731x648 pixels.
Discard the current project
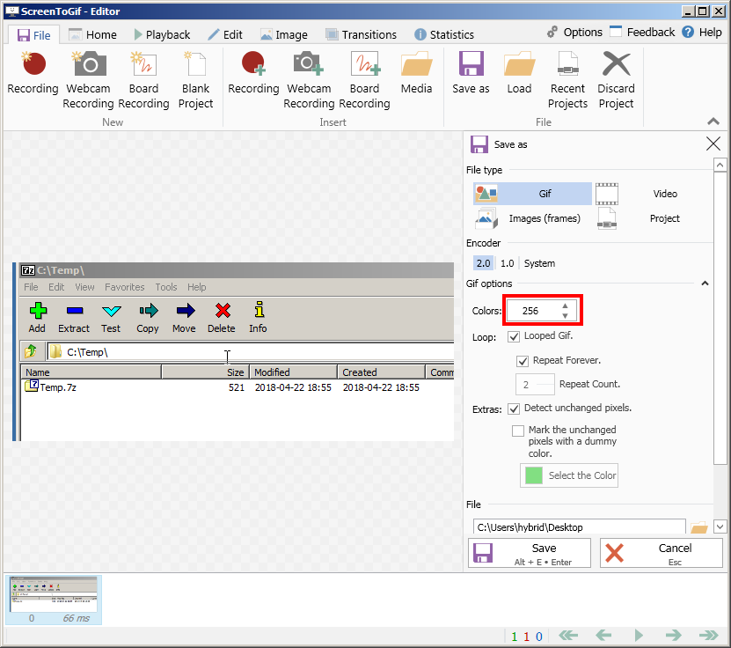click(x=617, y=80)
